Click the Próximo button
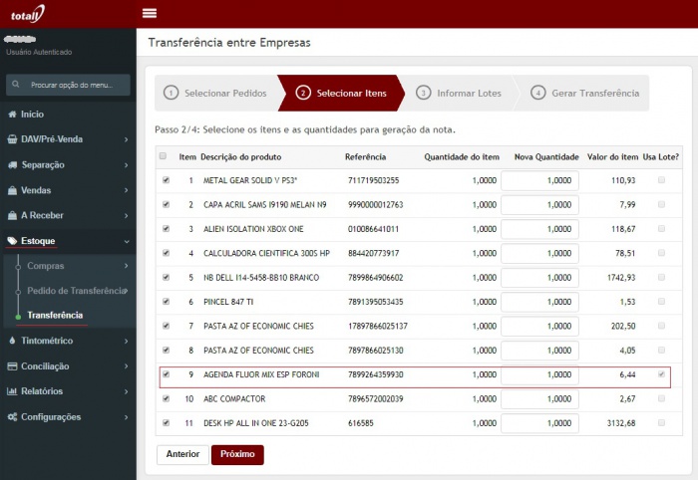Viewport: 698px width, 480px height. 236,454
